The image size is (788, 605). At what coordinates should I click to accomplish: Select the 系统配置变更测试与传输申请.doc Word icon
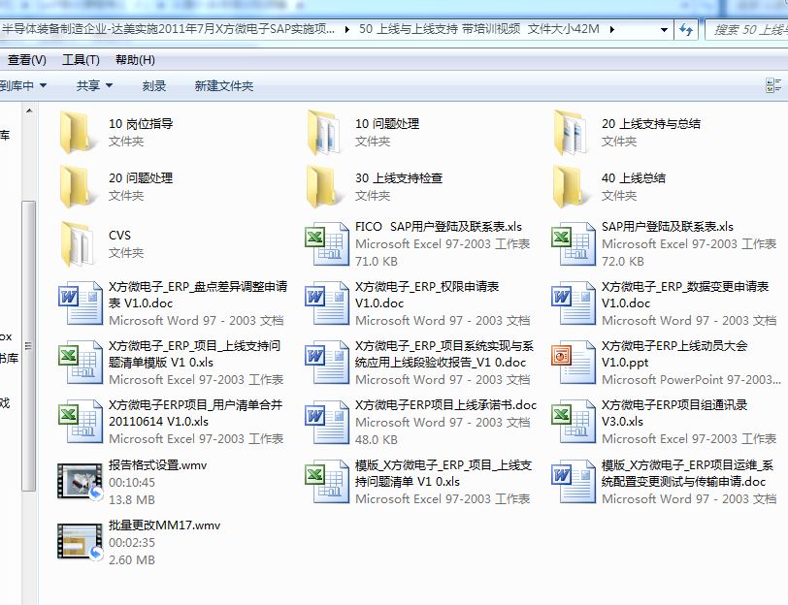point(573,482)
